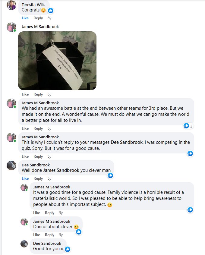Click the thumbs-up reaction on 'Dunno about clever'
Viewport: 205px width, 255px height.
[79, 231]
